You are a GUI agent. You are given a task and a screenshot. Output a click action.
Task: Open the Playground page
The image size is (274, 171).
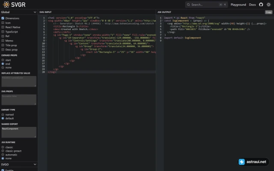[238, 5]
